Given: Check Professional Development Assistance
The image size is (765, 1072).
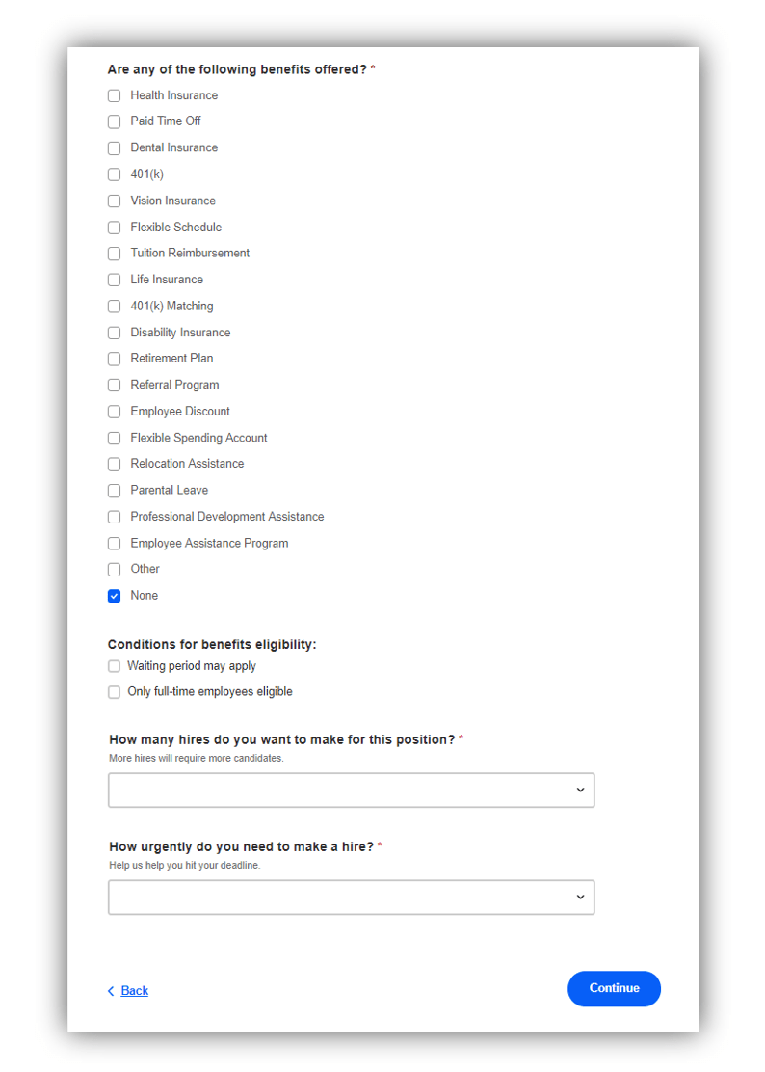Looking at the screenshot, I should [114, 517].
